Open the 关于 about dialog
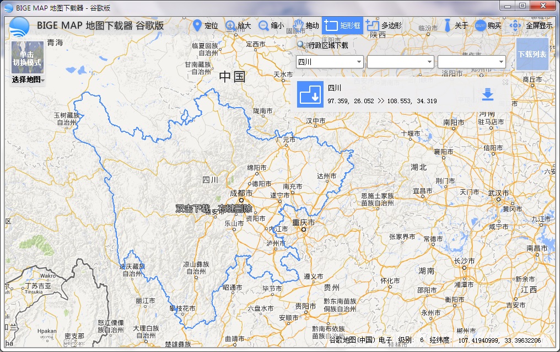The height and width of the screenshot is (352, 560). 456,25
